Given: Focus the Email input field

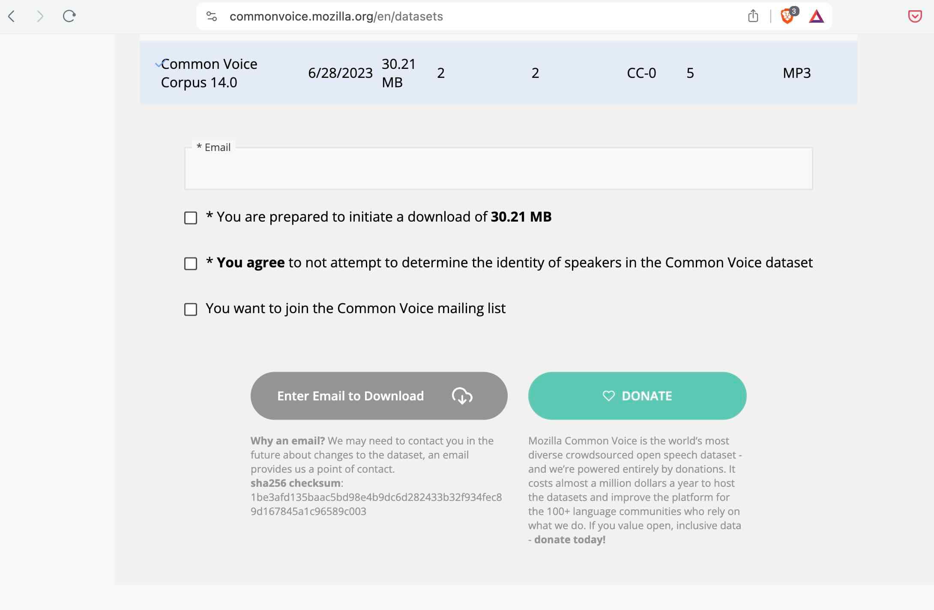Looking at the screenshot, I should 498,169.
